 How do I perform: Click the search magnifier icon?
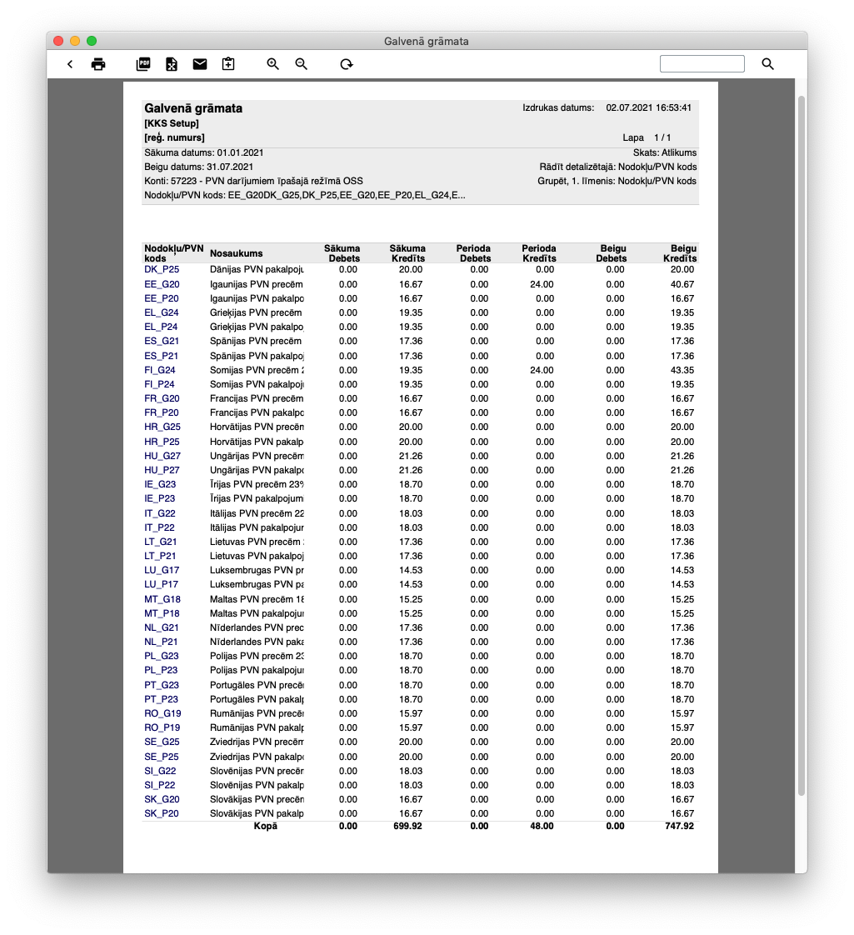768,64
